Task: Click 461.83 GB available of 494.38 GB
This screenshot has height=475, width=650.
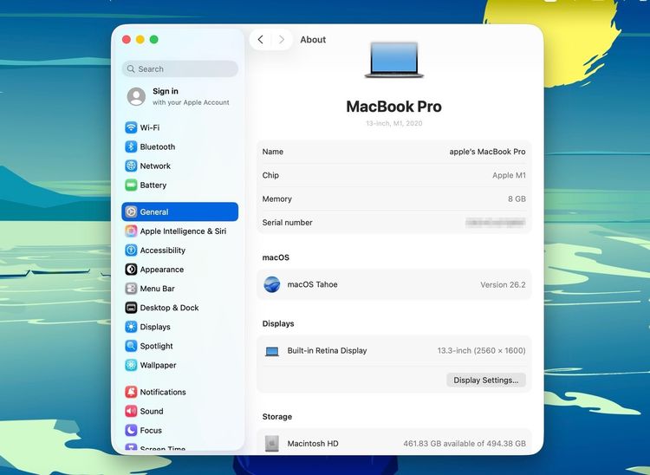Action: [465, 444]
